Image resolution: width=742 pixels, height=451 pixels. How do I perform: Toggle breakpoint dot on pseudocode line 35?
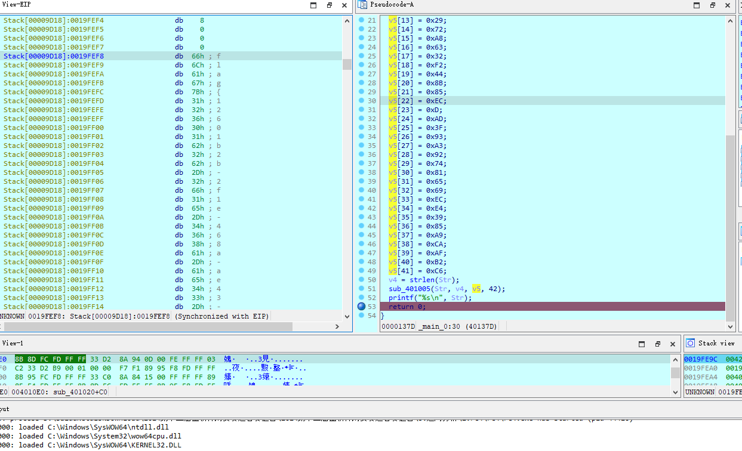362,146
